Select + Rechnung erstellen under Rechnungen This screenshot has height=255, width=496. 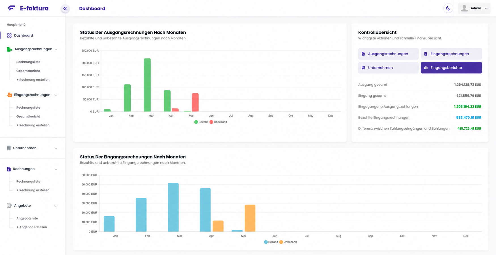[x=33, y=190]
